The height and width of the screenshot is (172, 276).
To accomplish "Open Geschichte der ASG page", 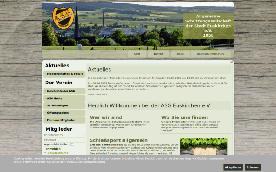I will 64,91.
